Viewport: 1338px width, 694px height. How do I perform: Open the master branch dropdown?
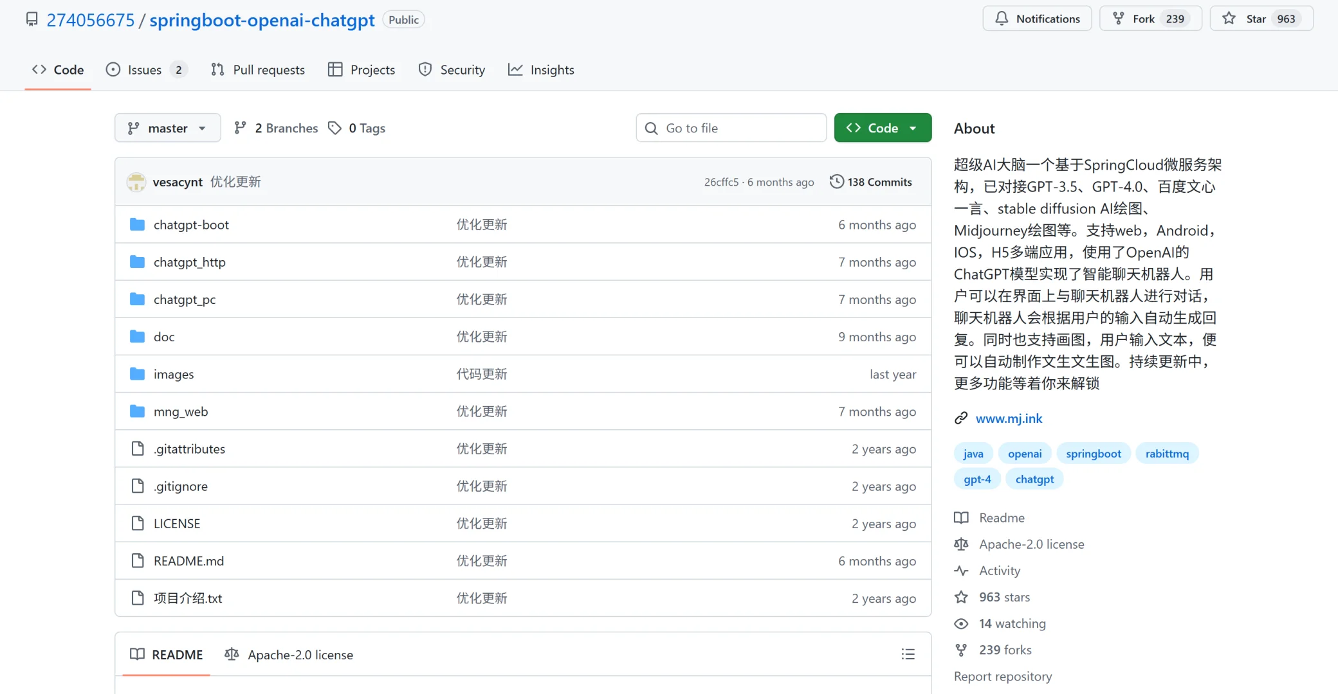click(167, 128)
